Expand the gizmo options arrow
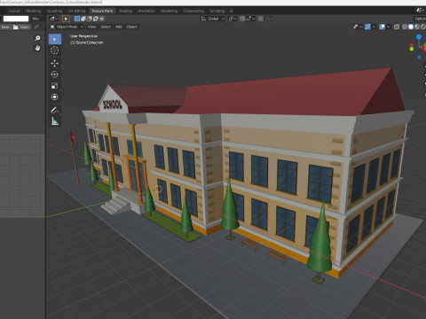This screenshot has width=426, height=319. pos(374,27)
